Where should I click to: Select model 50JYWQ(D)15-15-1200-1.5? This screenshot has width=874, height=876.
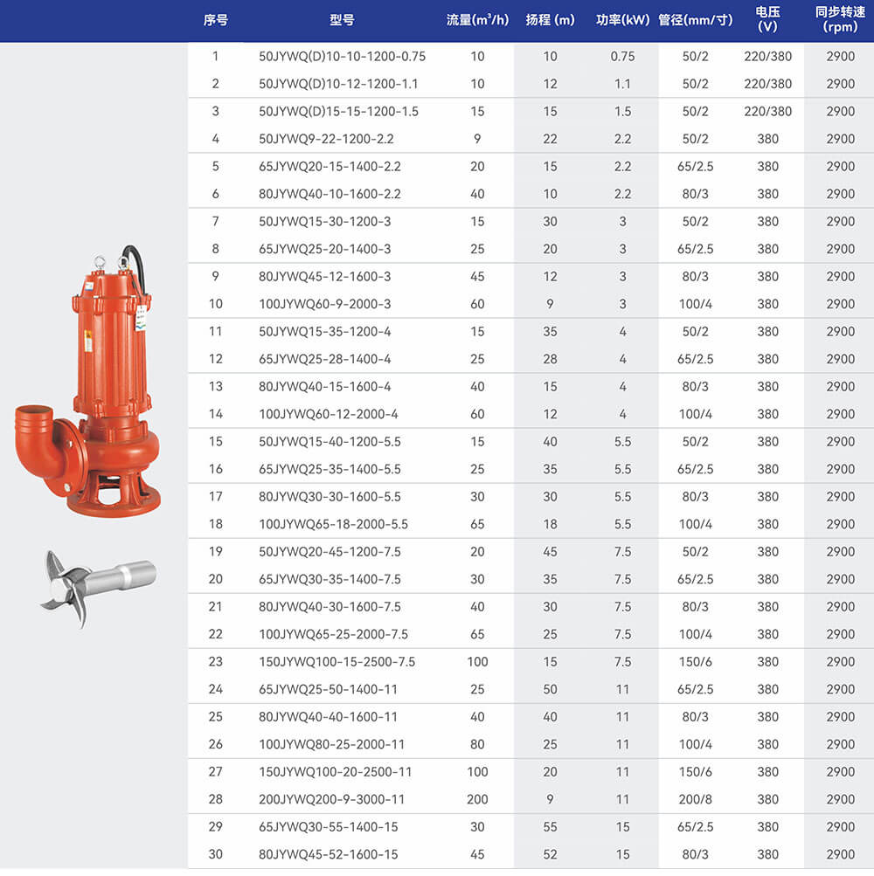click(338, 111)
